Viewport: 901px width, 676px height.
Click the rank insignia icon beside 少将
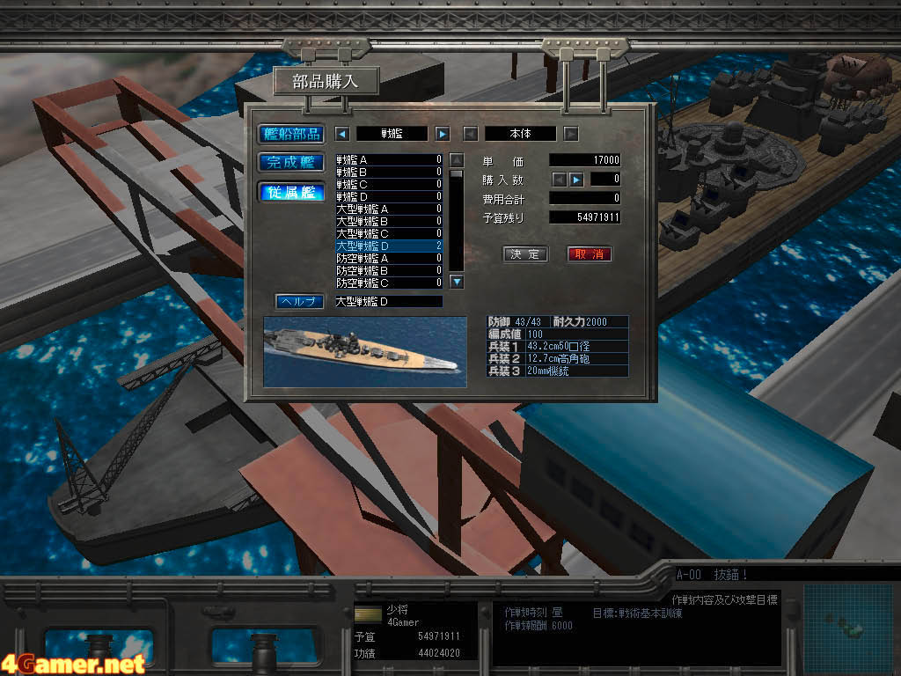[x=368, y=614]
